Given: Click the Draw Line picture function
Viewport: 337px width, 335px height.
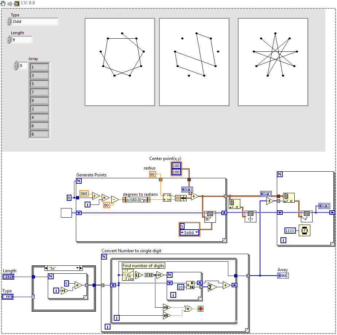Looking at the screenshot, I should click(x=306, y=216).
